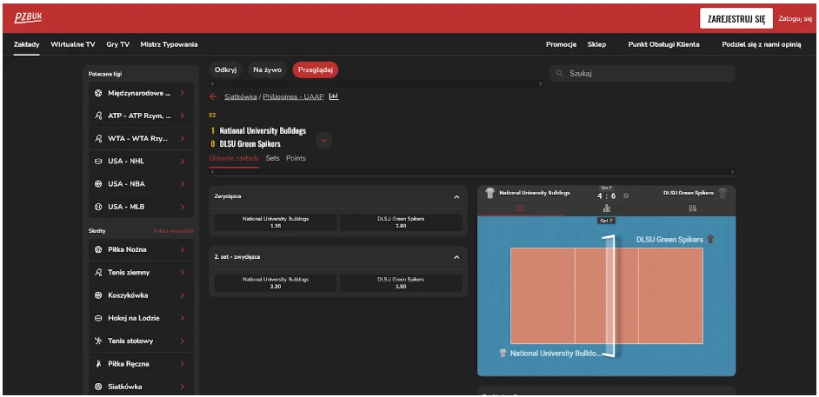Click Siatkówka breadcrumb link
The width and height of the screenshot is (819, 397).
[x=240, y=96]
